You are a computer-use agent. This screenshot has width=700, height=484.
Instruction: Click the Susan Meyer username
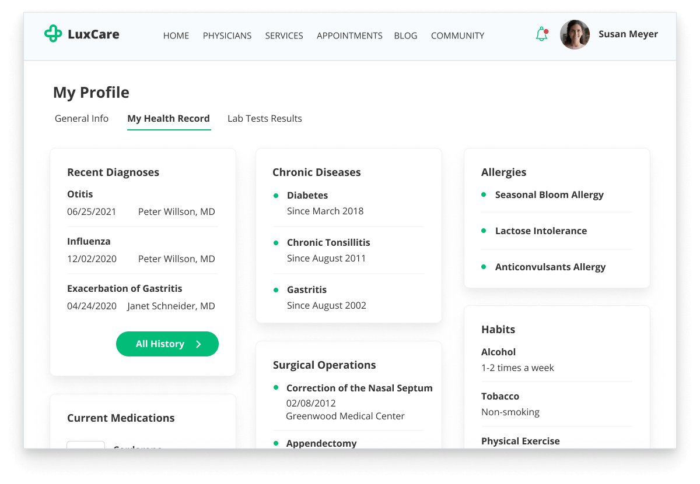point(628,34)
